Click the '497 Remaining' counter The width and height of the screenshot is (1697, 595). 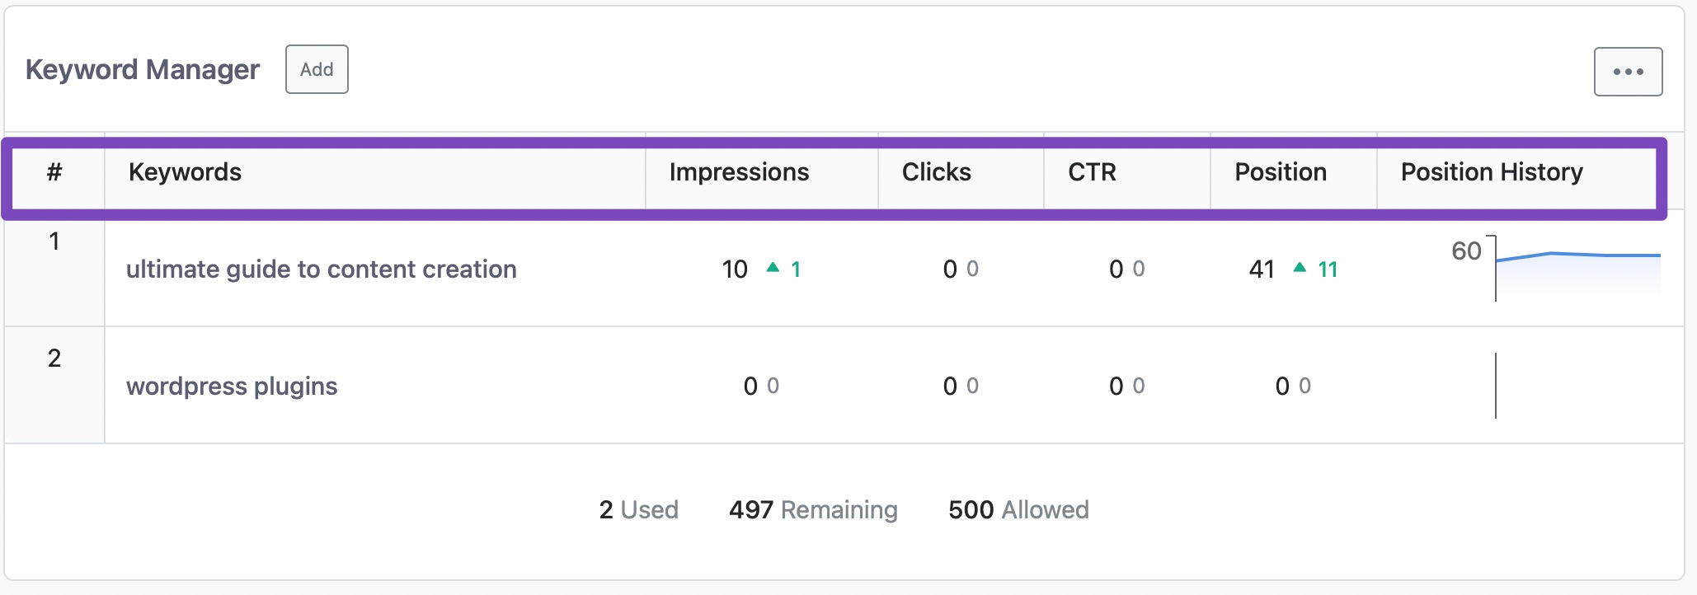(x=813, y=510)
